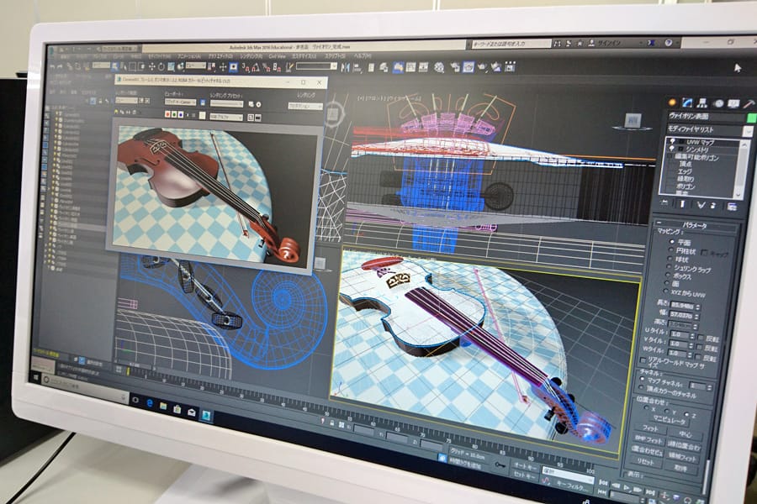
Task: Open the レンダリング プリセット dropdown
Action: point(226,103)
